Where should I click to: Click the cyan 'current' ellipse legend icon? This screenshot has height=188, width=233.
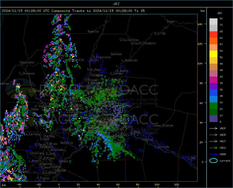coord(213,161)
